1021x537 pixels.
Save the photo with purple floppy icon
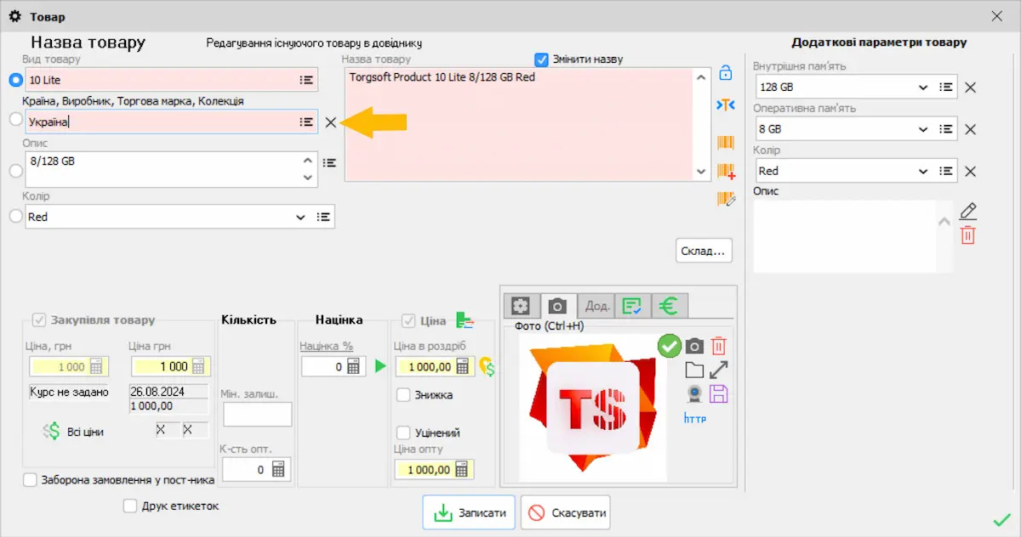pyautogui.click(x=719, y=394)
